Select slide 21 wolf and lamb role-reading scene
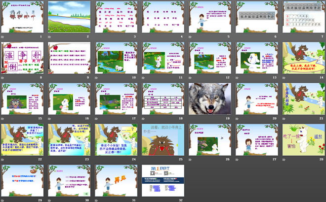 [304, 99]
